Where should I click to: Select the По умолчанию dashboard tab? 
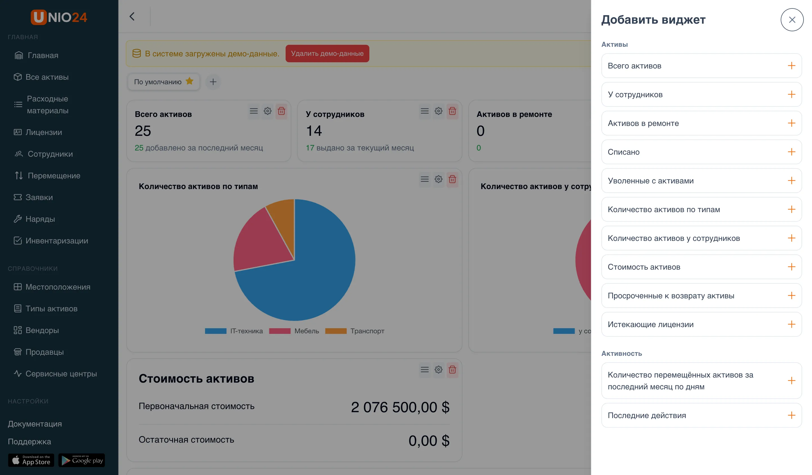tap(163, 82)
